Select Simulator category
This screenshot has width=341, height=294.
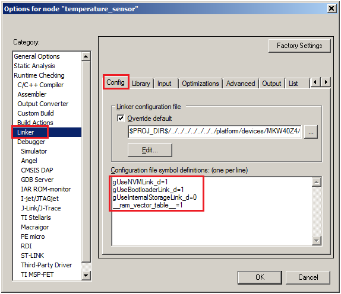click(34, 151)
